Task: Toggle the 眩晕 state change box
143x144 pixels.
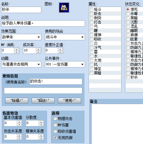Action: [x=128, y=39]
